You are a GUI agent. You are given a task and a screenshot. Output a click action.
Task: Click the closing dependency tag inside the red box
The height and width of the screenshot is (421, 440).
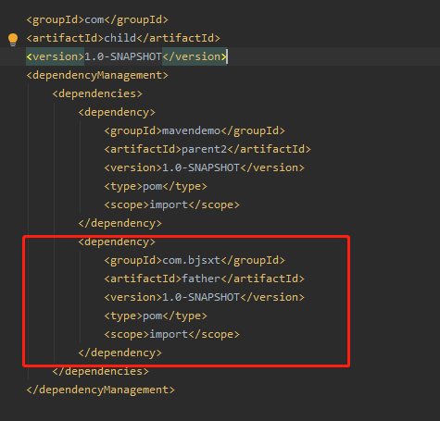click(120, 353)
